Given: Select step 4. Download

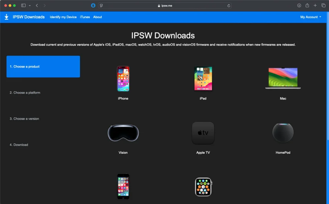Looking at the screenshot, I should [19, 145].
